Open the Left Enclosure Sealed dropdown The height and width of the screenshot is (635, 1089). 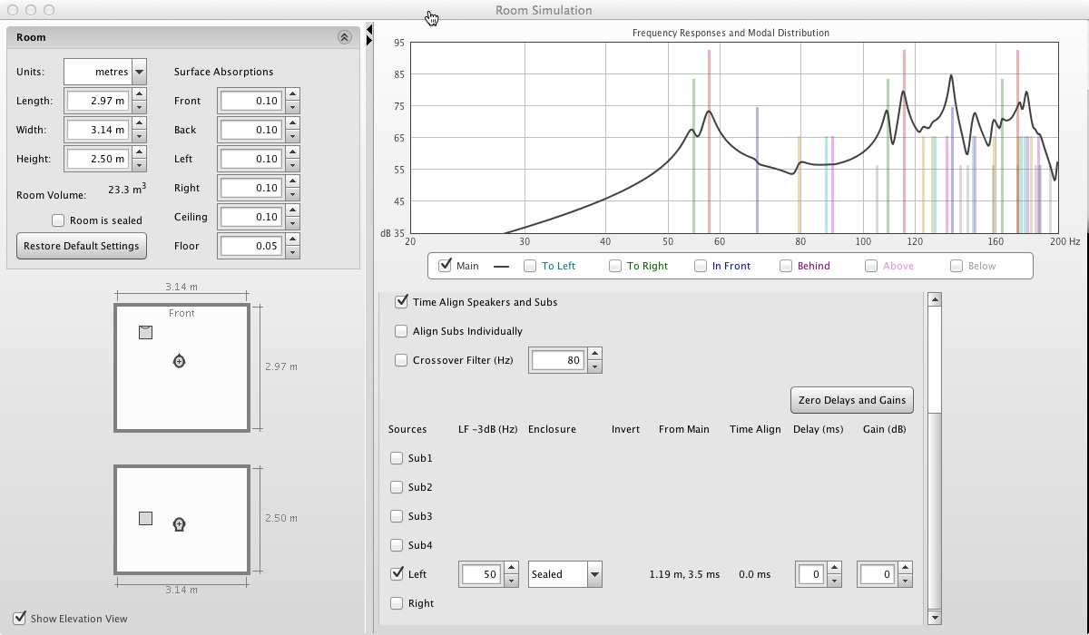[565, 574]
